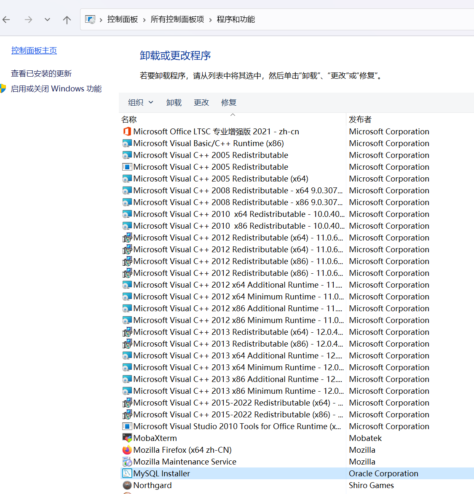Select Microsoft Visual Basic/C++ Runtime (x86) entry
Viewport: 474px width, 494px height.
tap(209, 143)
